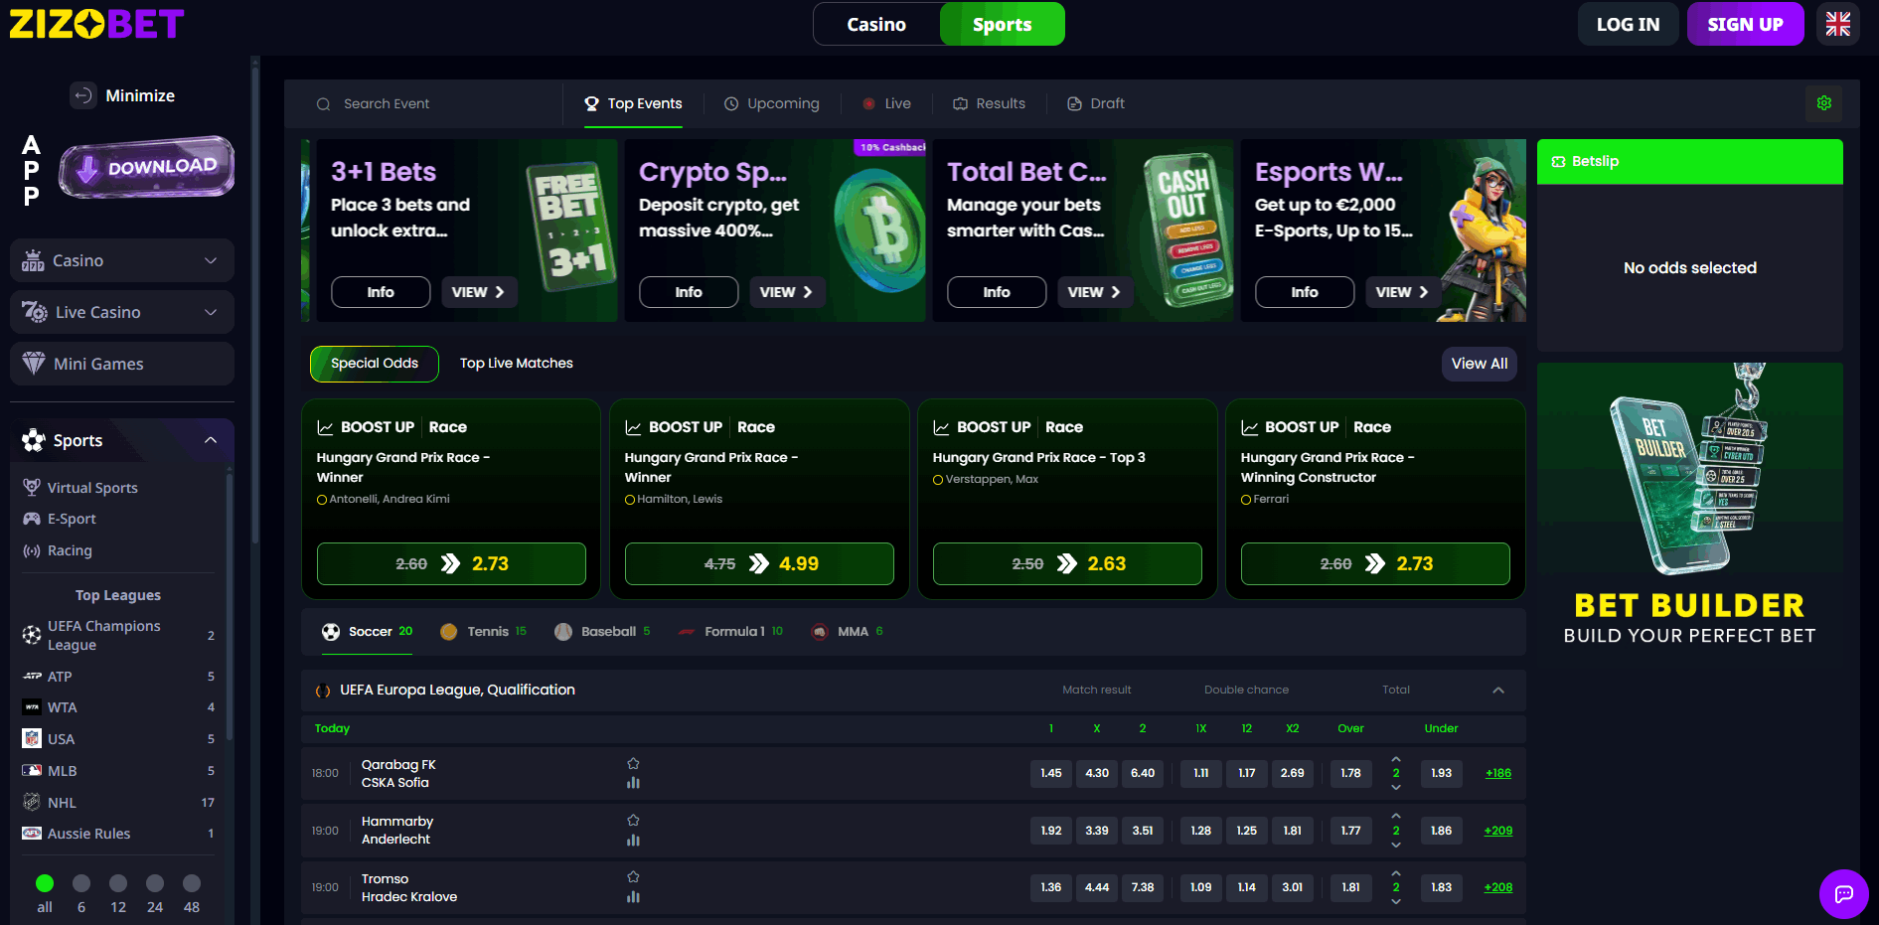Decrease total line for Tromso match
The height and width of the screenshot is (925, 1879).
pos(1396,901)
